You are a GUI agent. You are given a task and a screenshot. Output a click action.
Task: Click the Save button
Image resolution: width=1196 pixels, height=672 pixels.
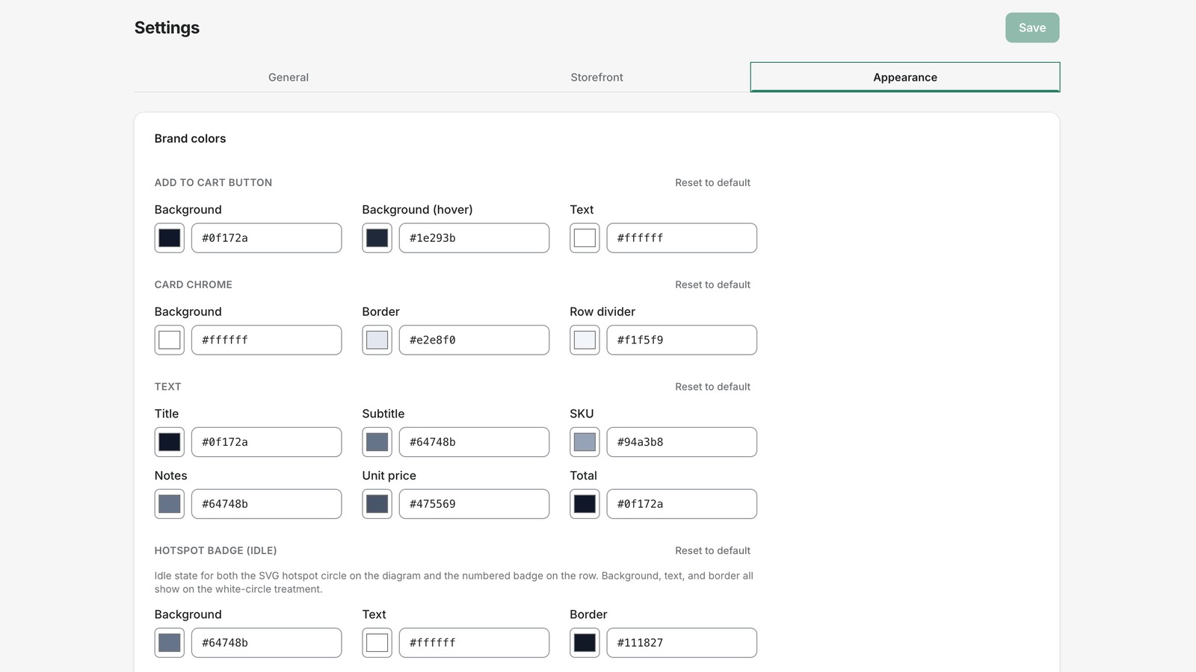click(1032, 28)
